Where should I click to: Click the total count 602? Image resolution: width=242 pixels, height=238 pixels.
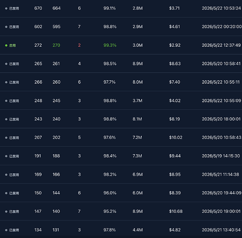click(38, 27)
